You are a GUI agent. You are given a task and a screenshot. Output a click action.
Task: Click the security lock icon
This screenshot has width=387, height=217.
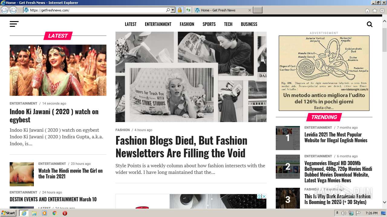coord(180,10)
